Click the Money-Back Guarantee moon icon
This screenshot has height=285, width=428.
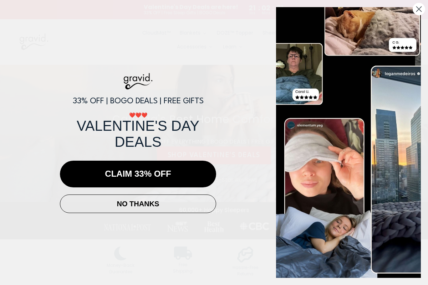[121, 253]
